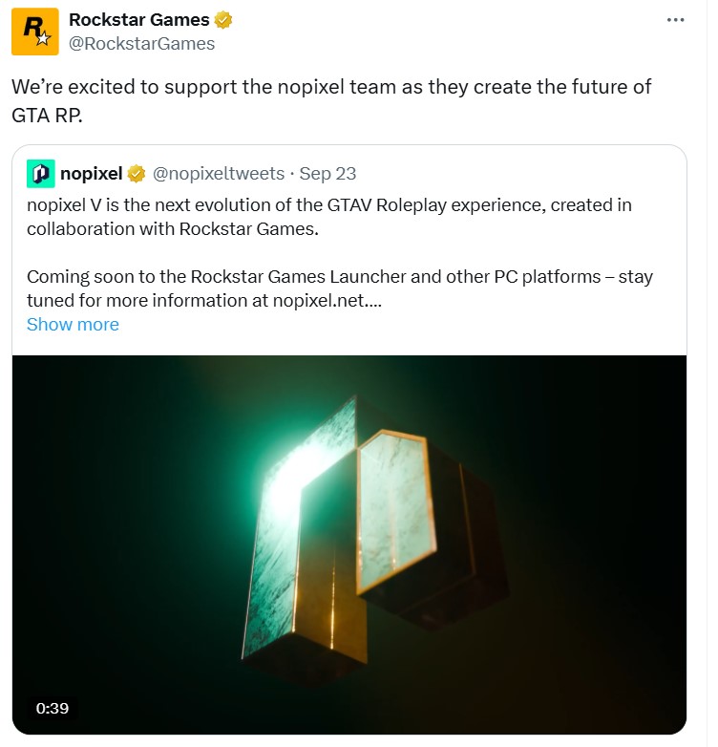Click the 0:39 video duration badge
The image size is (718, 747).
[53, 709]
